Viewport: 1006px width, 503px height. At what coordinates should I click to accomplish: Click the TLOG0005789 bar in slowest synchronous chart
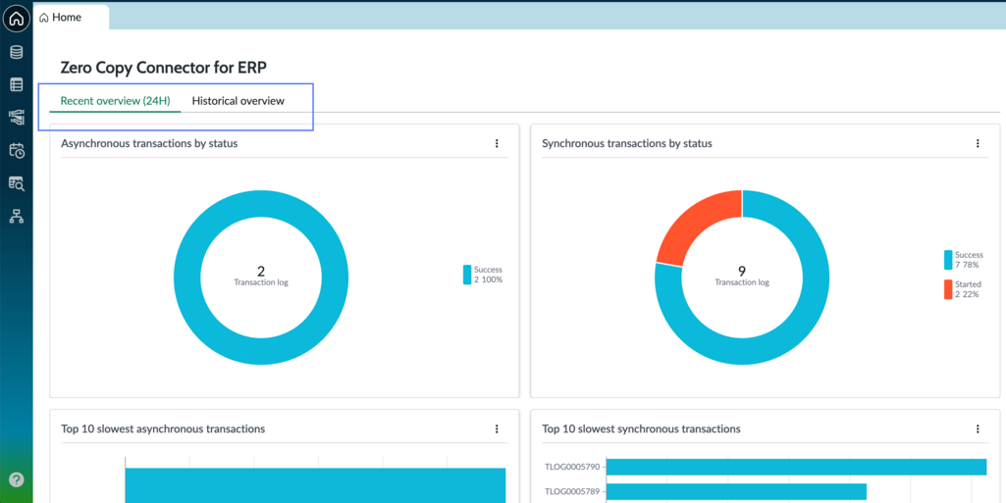736,491
